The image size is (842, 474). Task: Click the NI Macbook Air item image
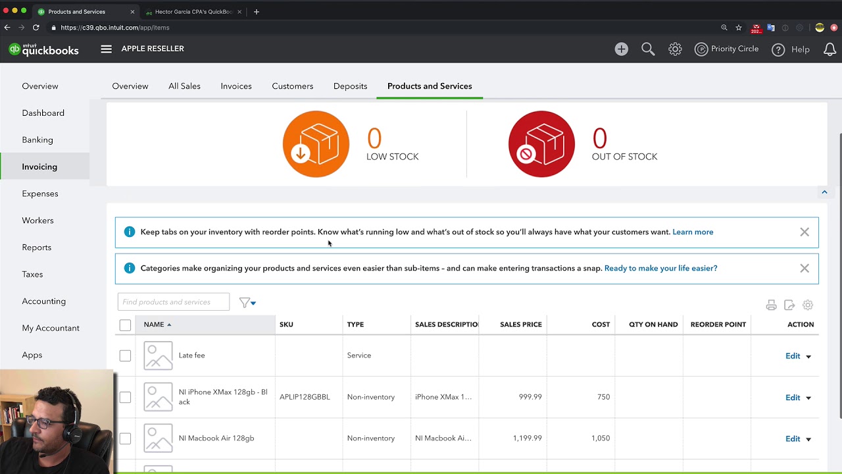click(158, 438)
